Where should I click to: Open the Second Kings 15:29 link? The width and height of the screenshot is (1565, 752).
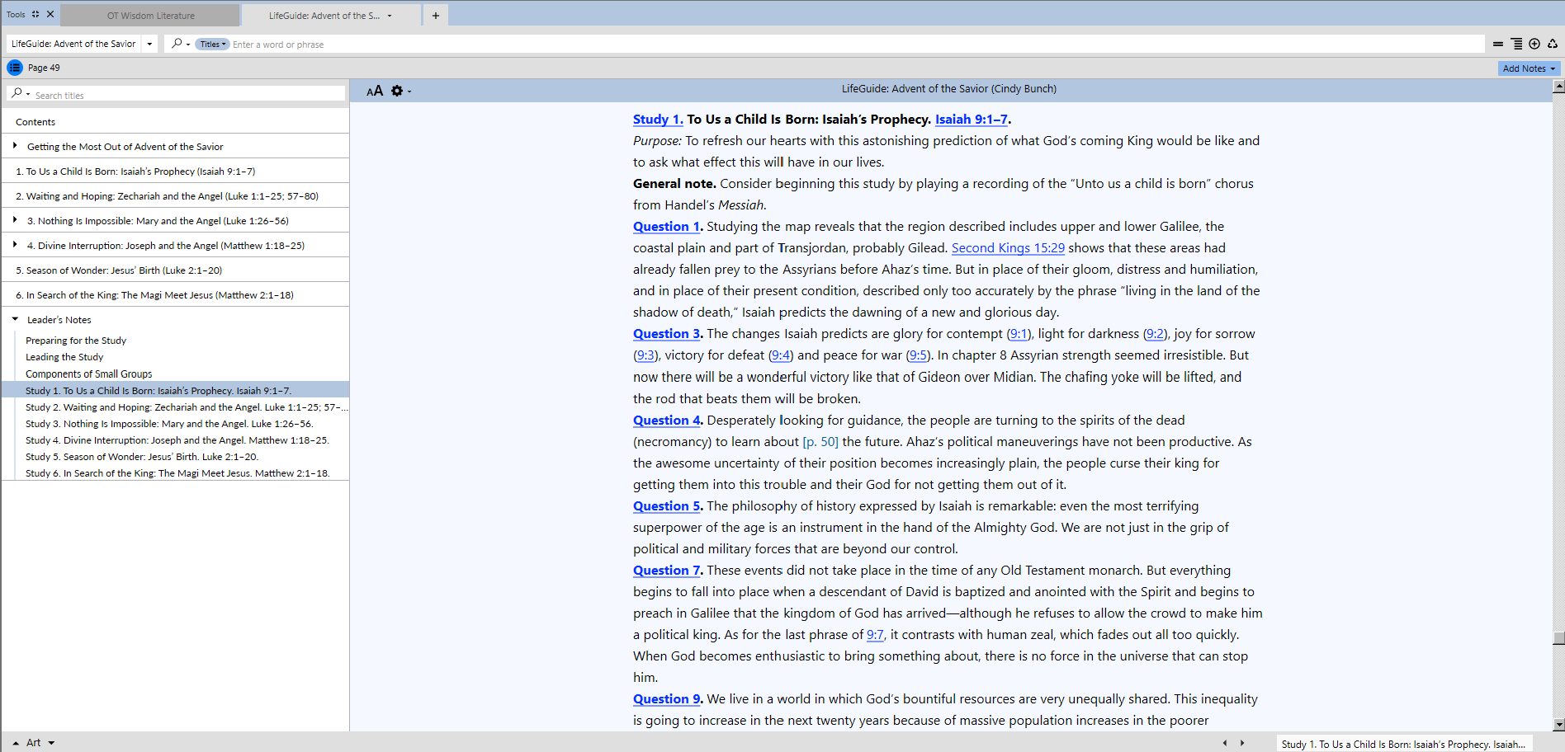1008,248
